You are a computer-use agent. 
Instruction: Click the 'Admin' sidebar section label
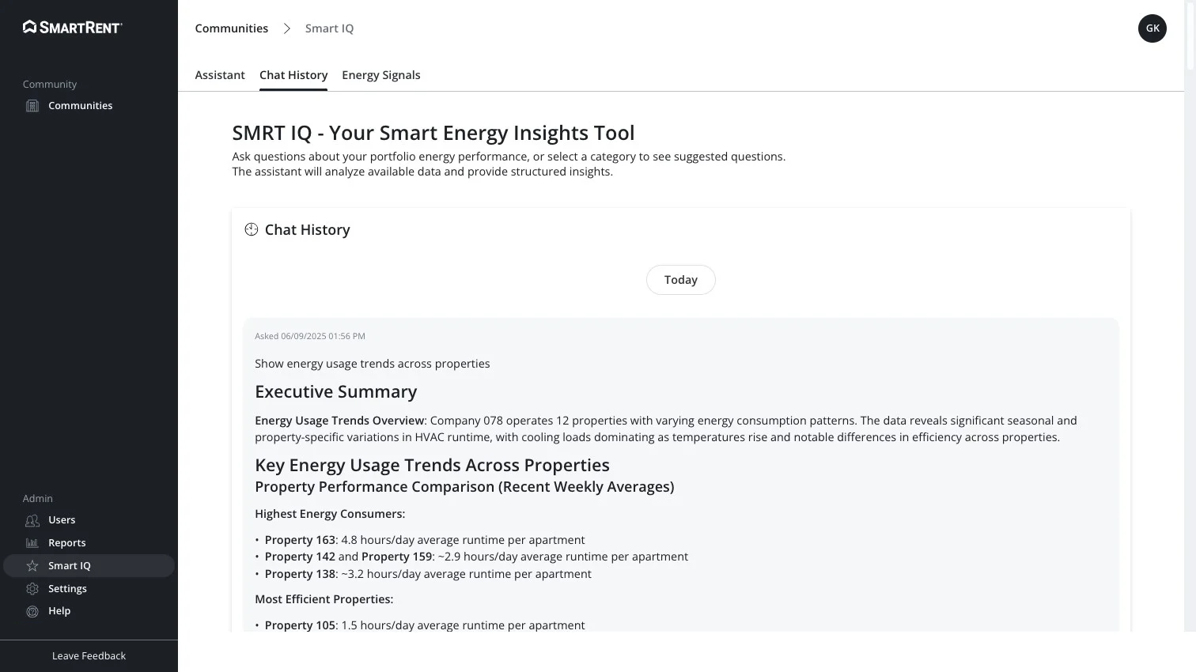[38, 499]
